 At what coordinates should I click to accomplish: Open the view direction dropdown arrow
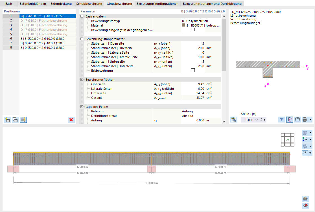coord(310,139)
